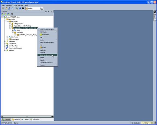Close the Projects panel with X icon

[51, 11]
